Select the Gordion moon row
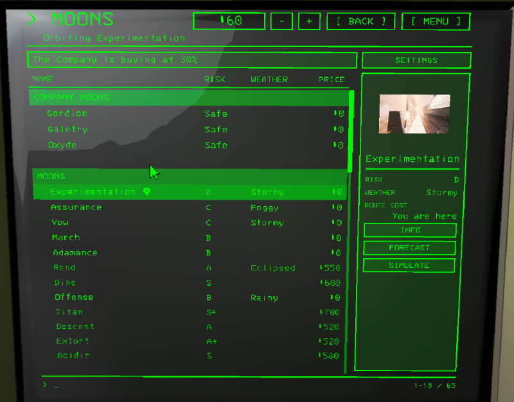 (x=189, y=114)
